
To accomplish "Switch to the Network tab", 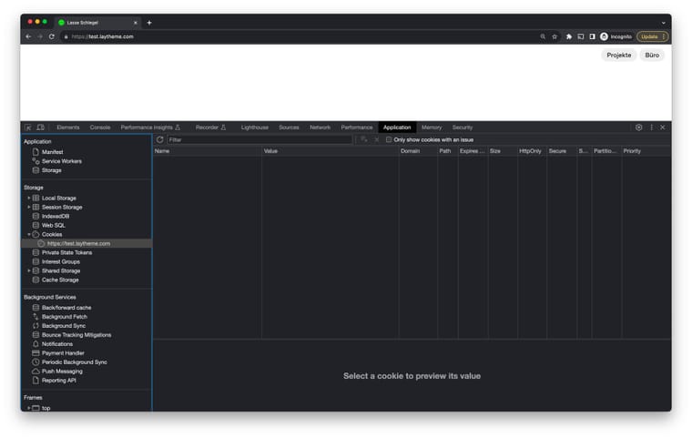I will tap(320, 127).
